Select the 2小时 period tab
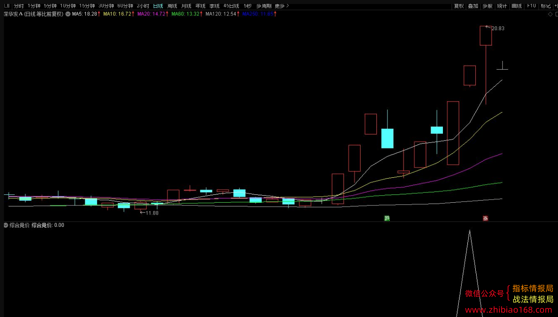The height and width of the screenshot is (317, 558). click(143, 6)
